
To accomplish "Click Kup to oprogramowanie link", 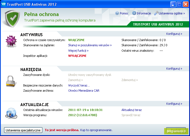I will click(96, 130).
